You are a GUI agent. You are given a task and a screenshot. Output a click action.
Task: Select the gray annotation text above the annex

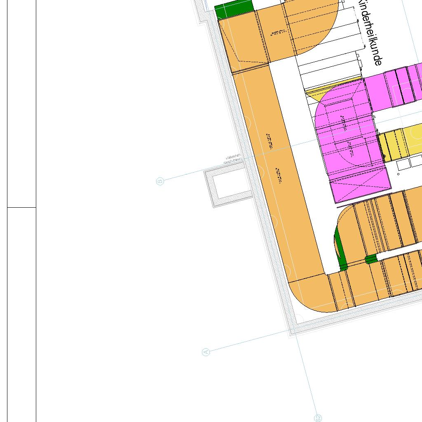[x=233, y=160]
